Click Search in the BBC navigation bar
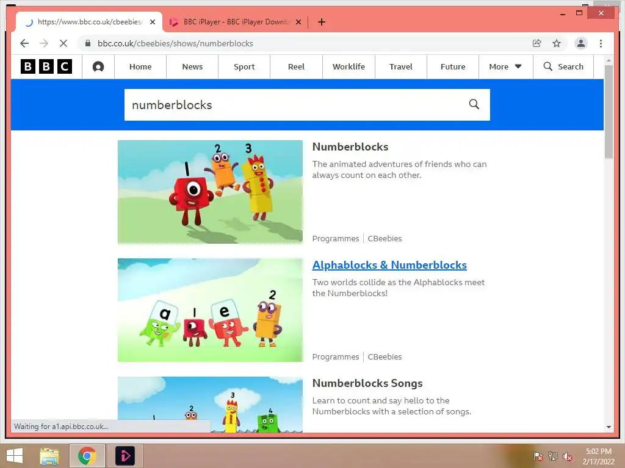This screenshot has height=468, width=625. click(x=563, y=66)
